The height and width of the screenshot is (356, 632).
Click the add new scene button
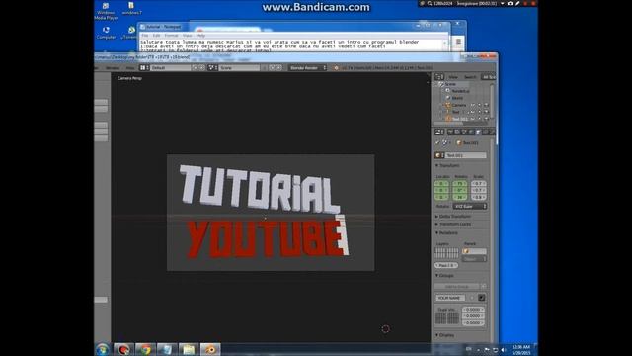[273, 68]
